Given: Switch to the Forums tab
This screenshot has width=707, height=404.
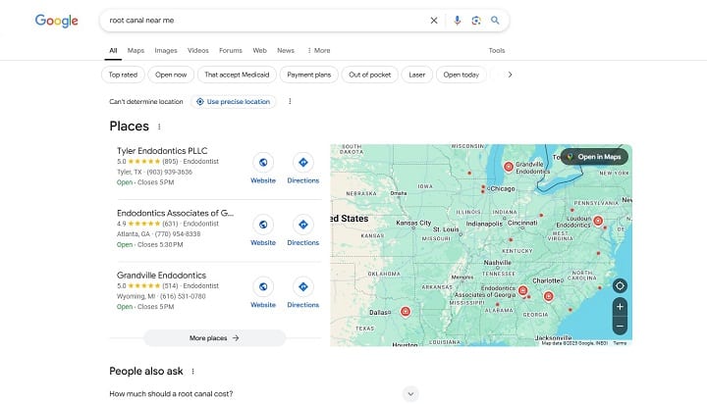Looking at the screenshot, I should click(231, 50).
